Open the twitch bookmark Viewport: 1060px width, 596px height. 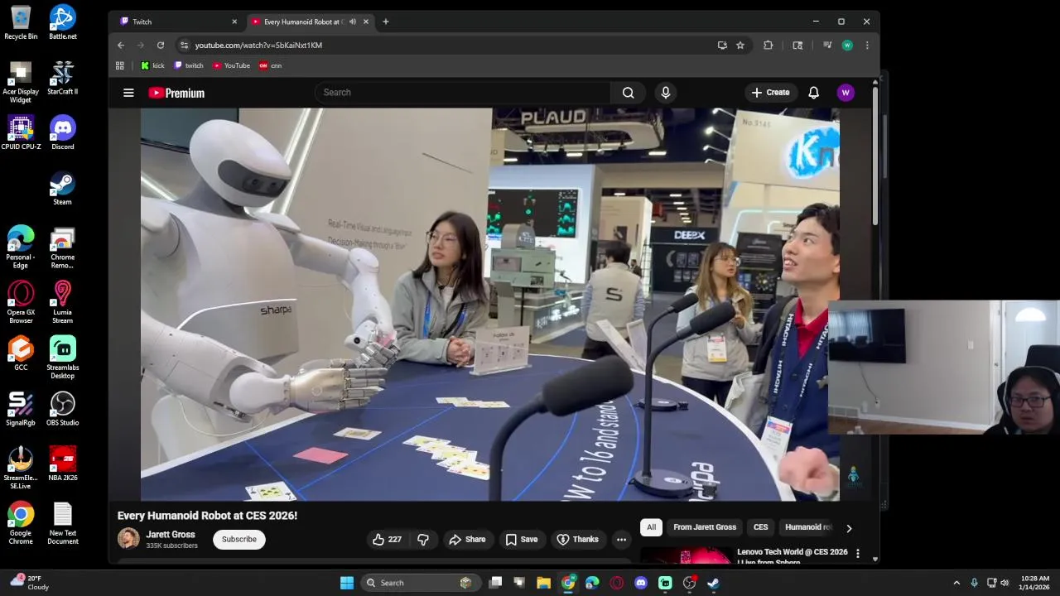189,65
